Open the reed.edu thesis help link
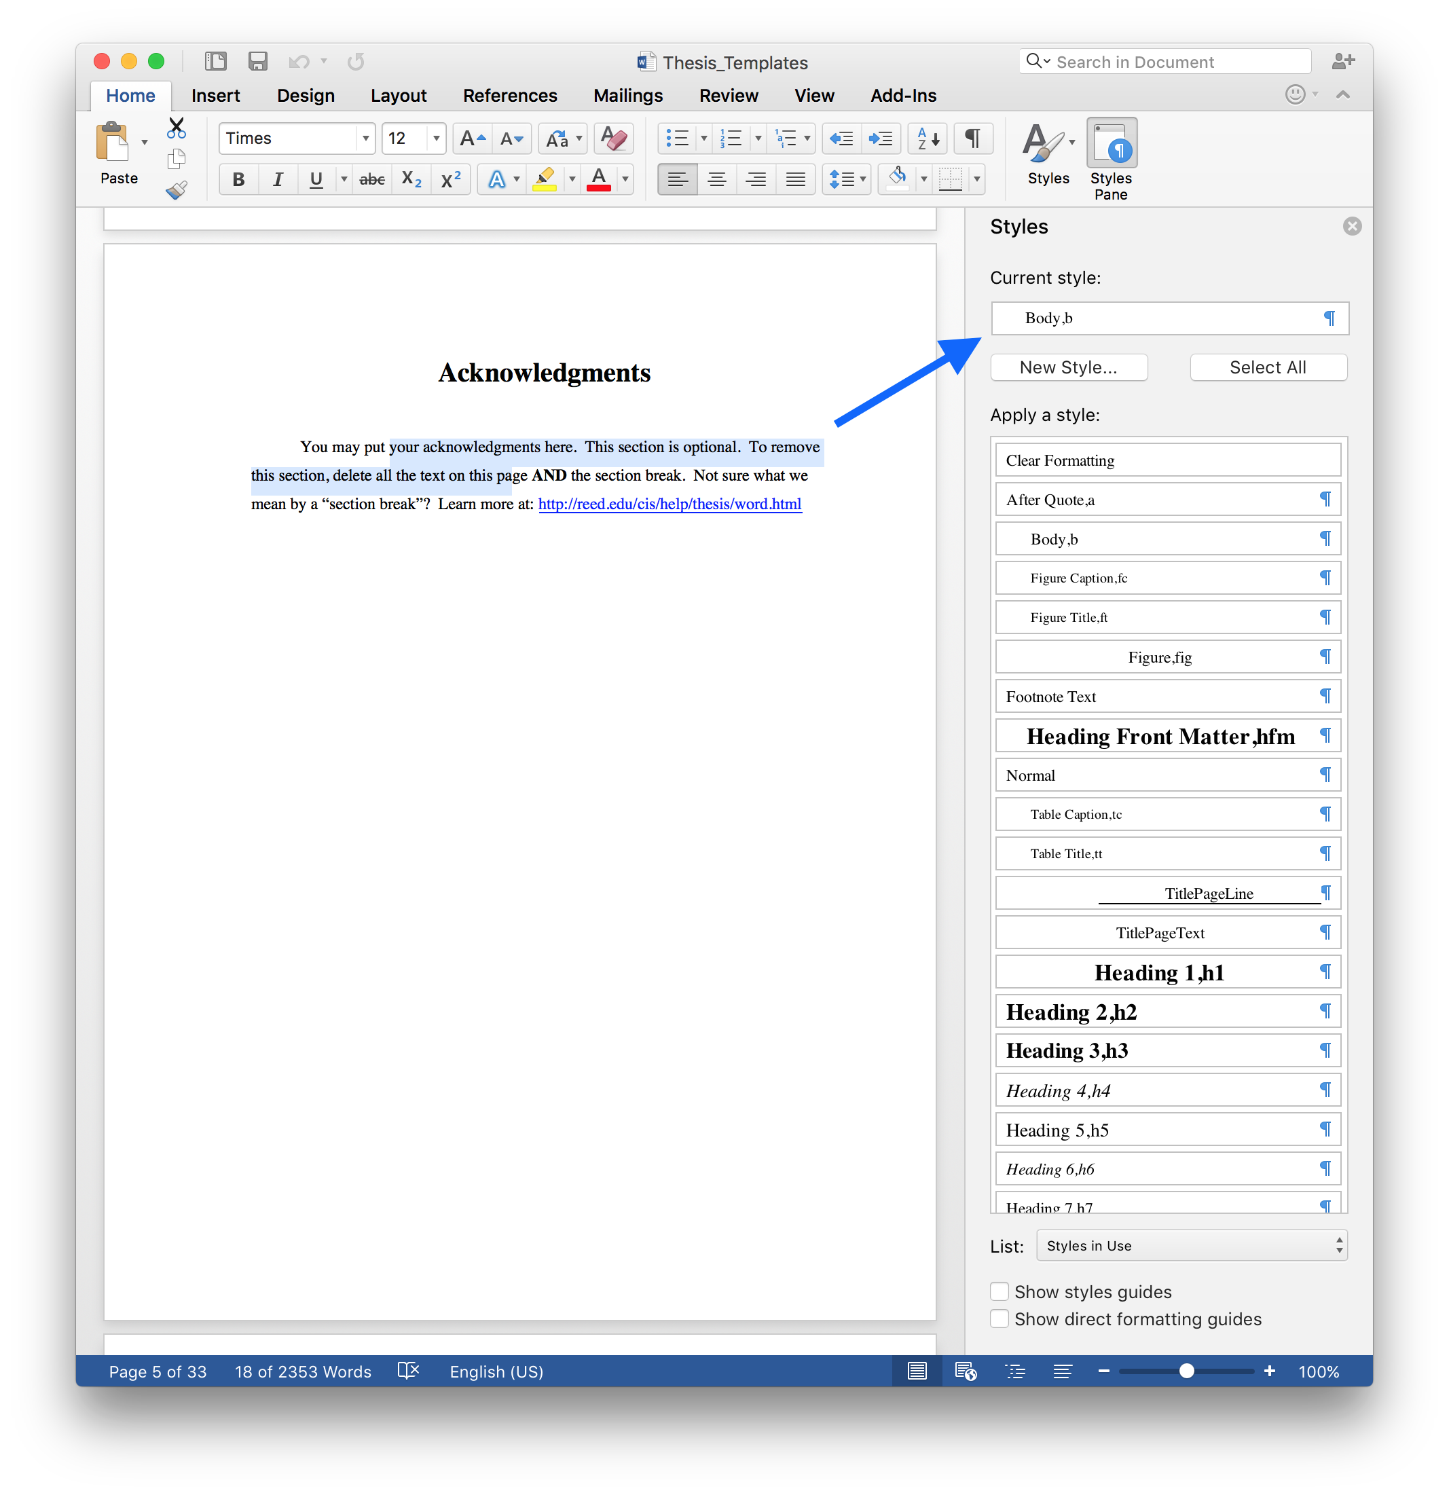Screen dimensions: 1449x1495 (x=670, y=504)
